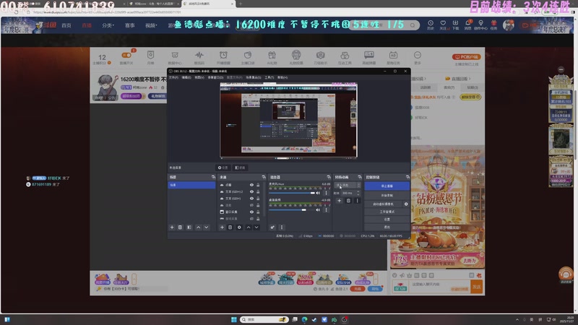The width and height of the screenshot is (578, 325).
Task: Open alarm clock reminder icon in Douyu toolbar
Action: [223, 56]
